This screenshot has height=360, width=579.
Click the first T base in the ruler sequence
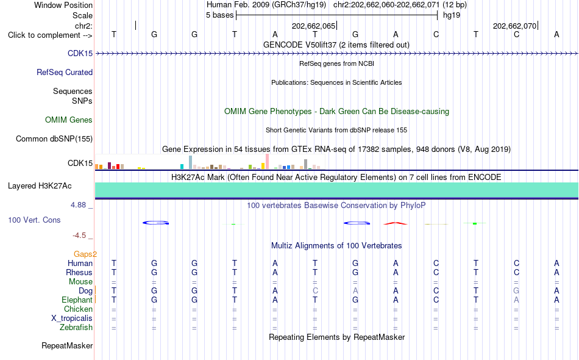coord(114,34)
